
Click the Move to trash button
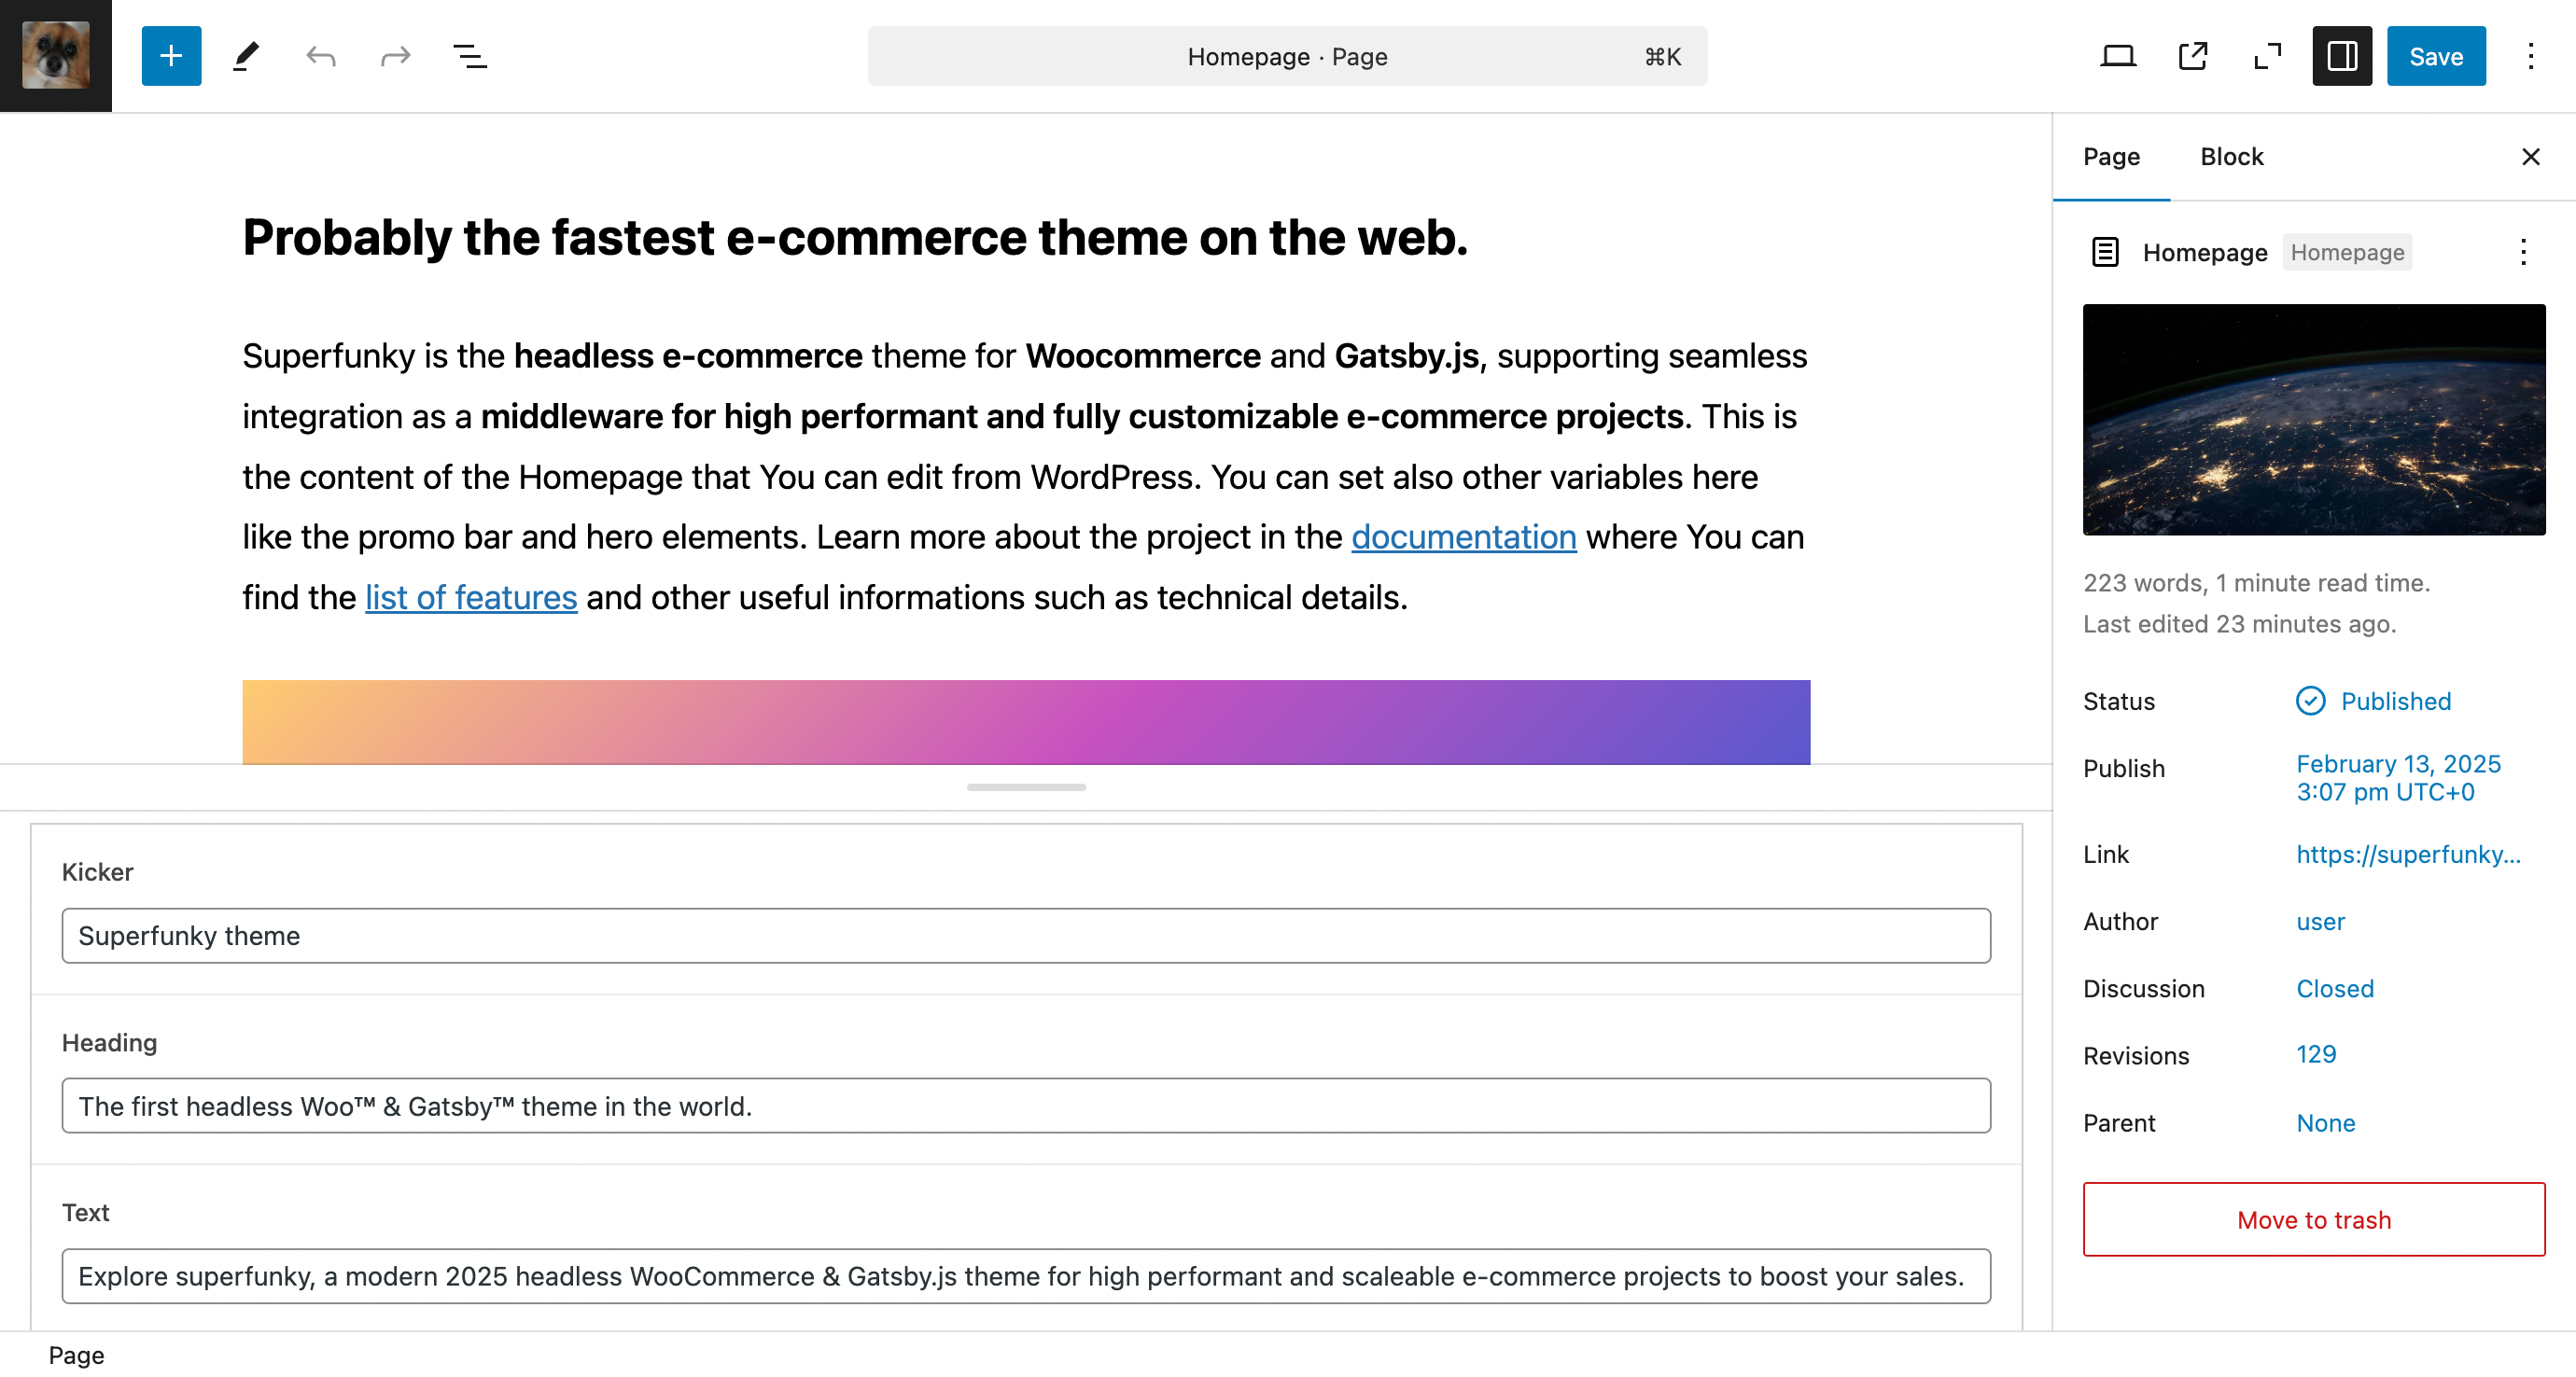[x=2313, y=1219]
